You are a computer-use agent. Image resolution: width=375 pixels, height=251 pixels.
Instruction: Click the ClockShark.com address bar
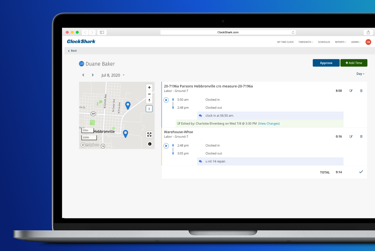[228, 32]
